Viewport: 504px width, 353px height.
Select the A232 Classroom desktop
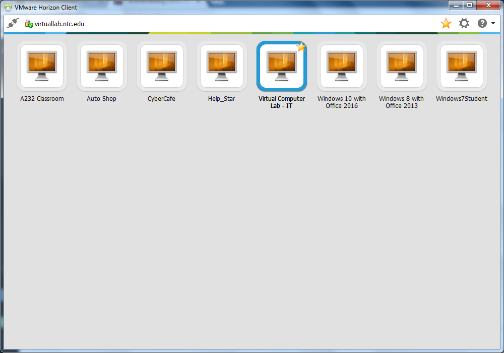(42, 66)
